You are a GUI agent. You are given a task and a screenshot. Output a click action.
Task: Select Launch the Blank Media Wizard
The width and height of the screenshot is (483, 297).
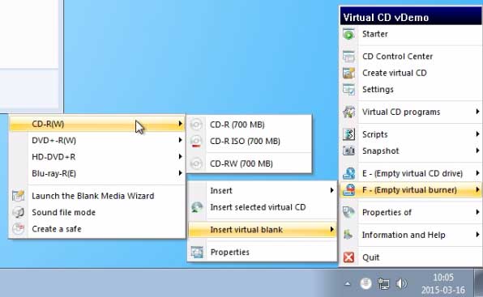pyautogui.click(x=97, y=196)
